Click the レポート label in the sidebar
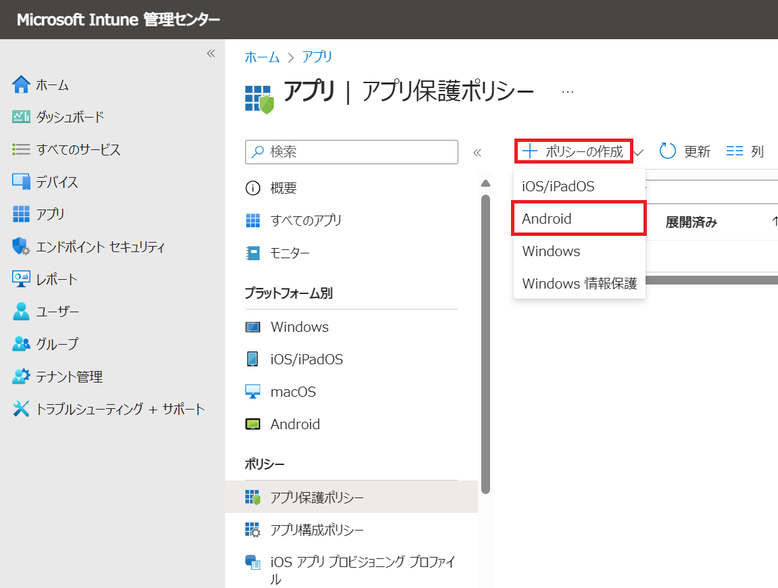 click(x=57, y=279)
